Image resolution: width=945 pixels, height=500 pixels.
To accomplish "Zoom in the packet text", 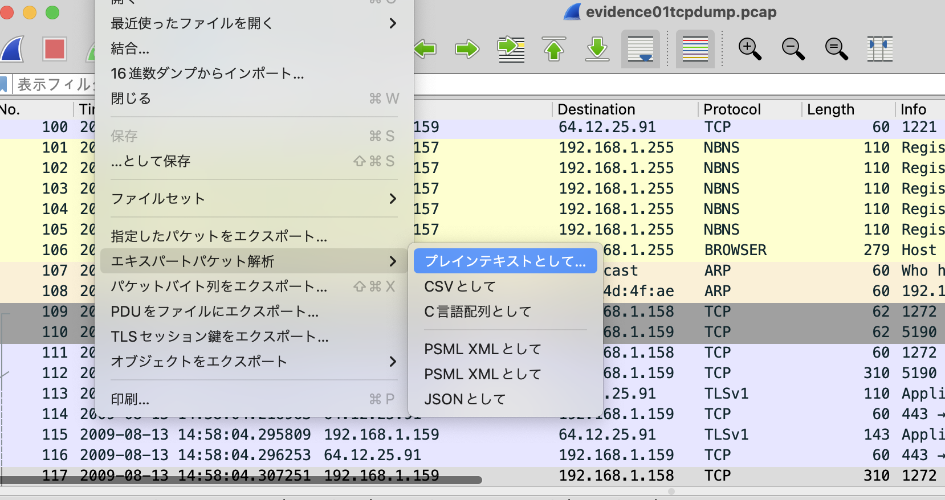I will coord(750,49).
